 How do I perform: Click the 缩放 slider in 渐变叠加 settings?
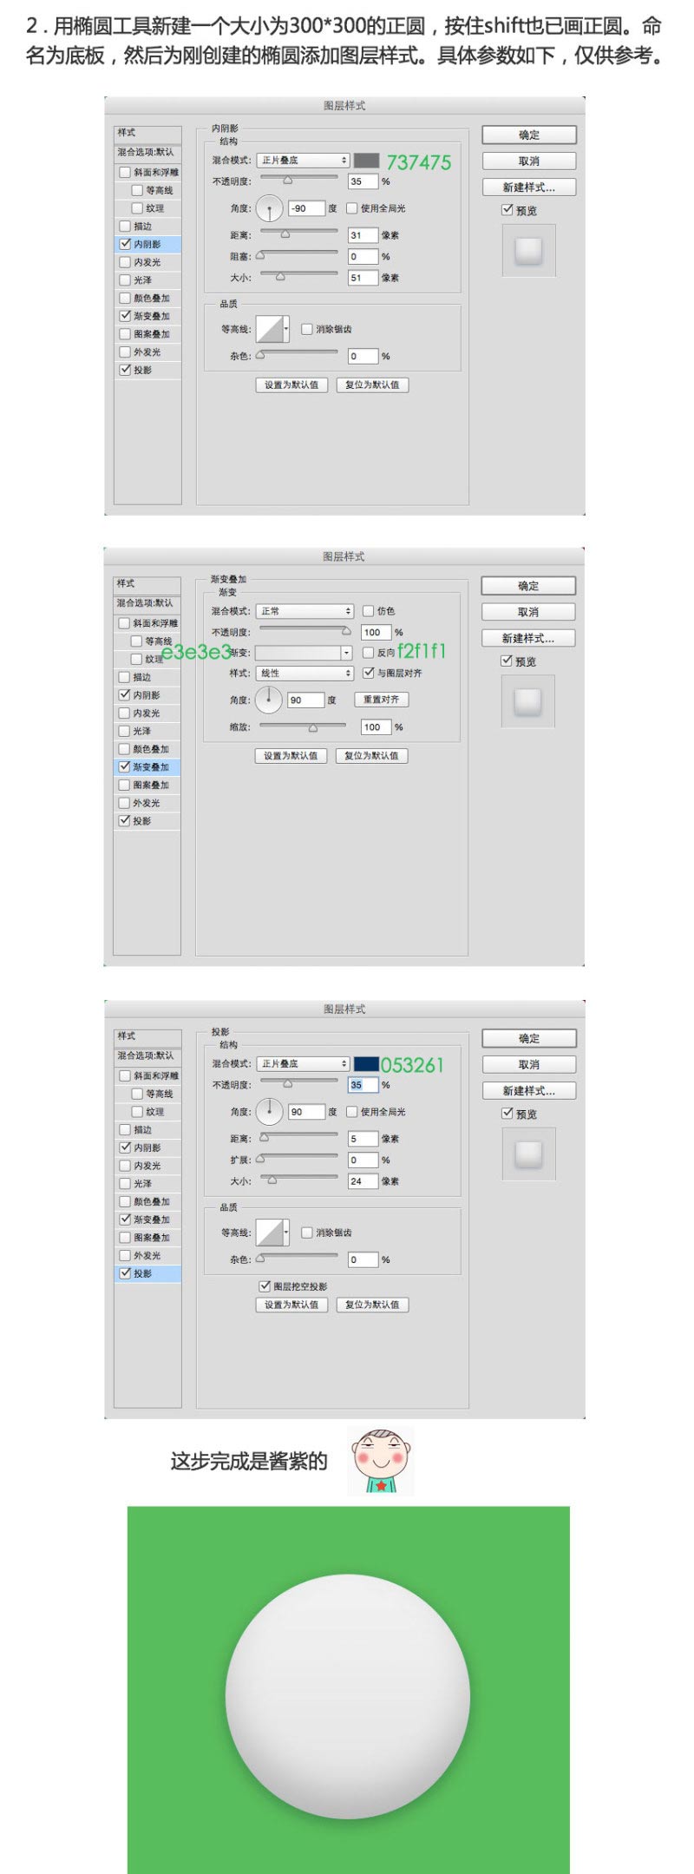(303, 727)
